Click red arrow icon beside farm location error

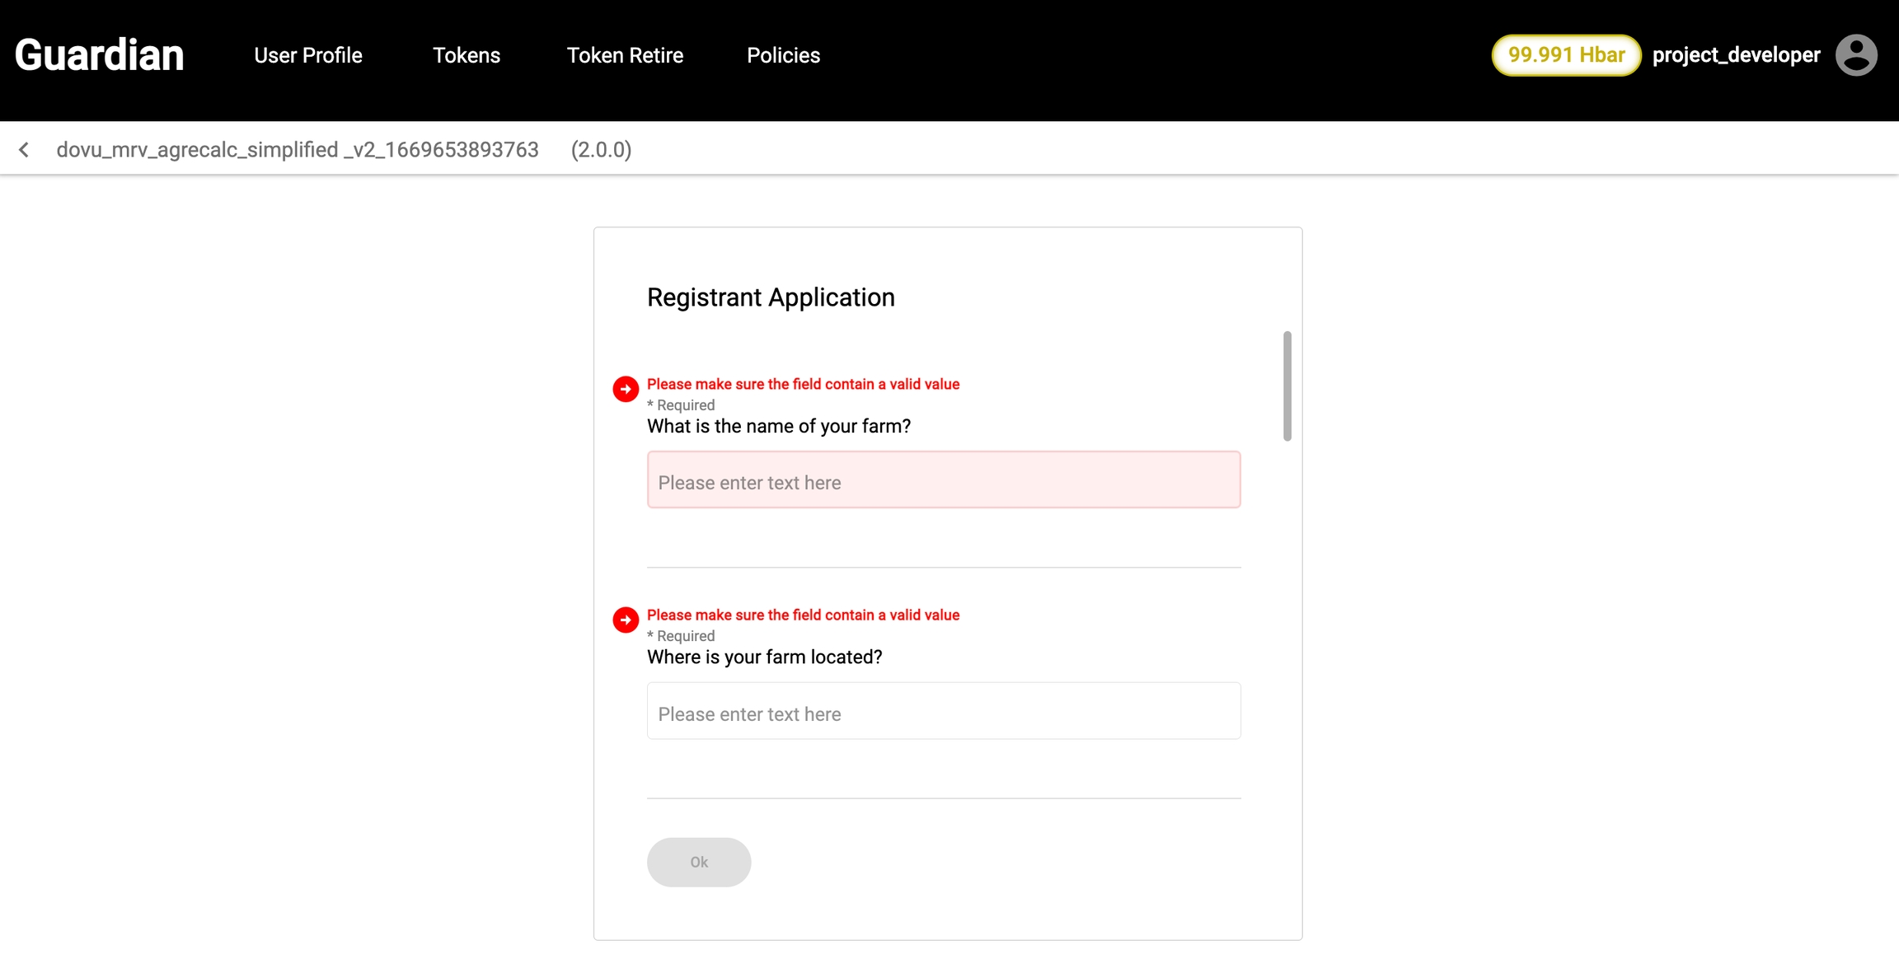click(626, 620)
